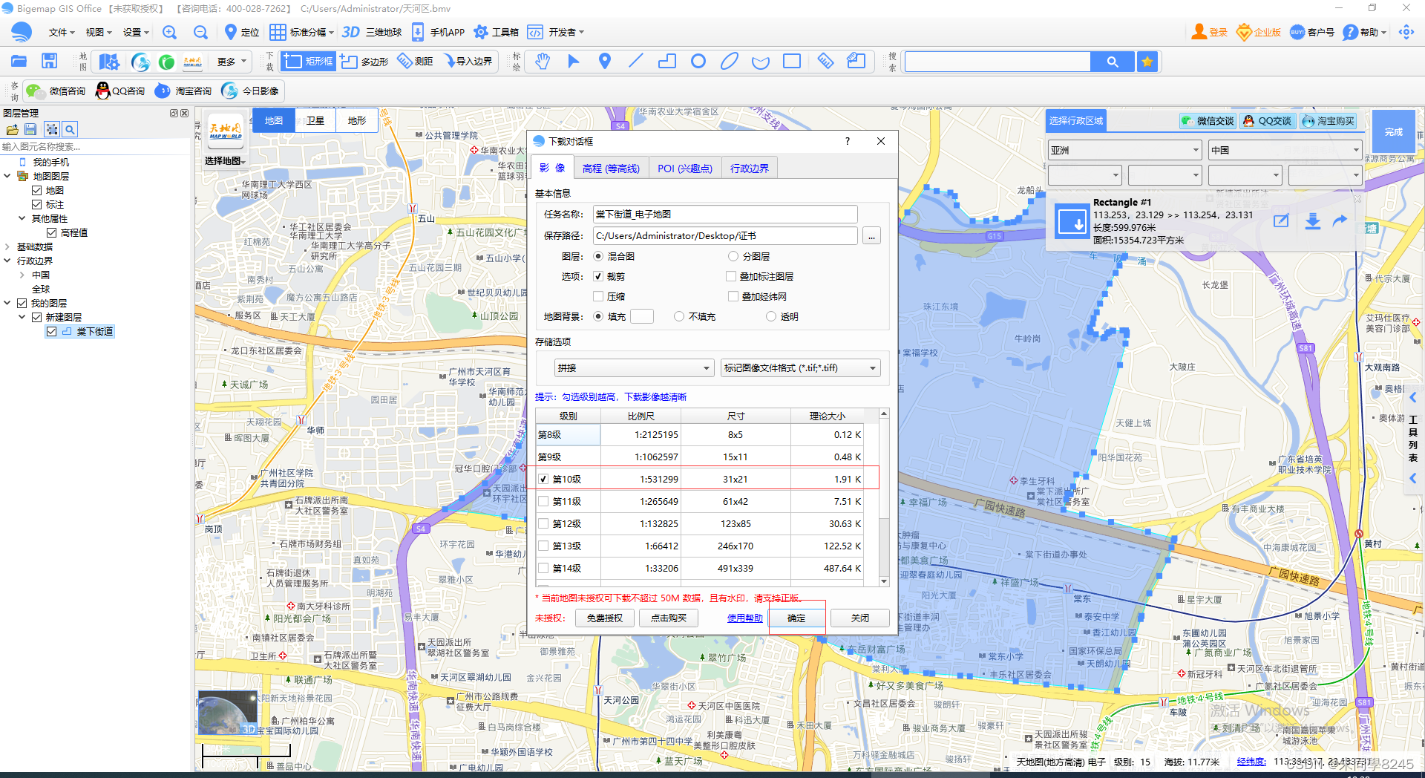Click the save disk icon in toolbar
This screenshot has height=778, width=1425.
(x=50, y=61)
